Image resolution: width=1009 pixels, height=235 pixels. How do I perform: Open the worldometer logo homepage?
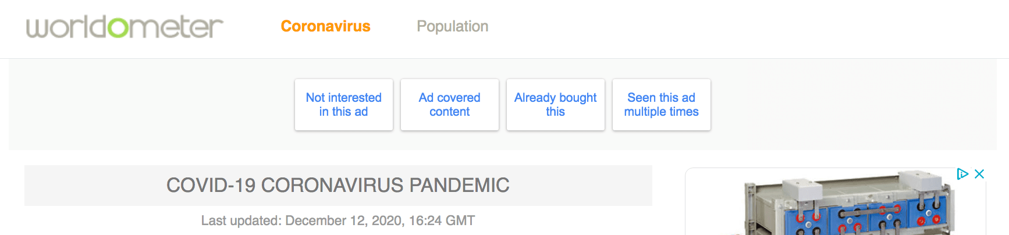coord(125,27)
